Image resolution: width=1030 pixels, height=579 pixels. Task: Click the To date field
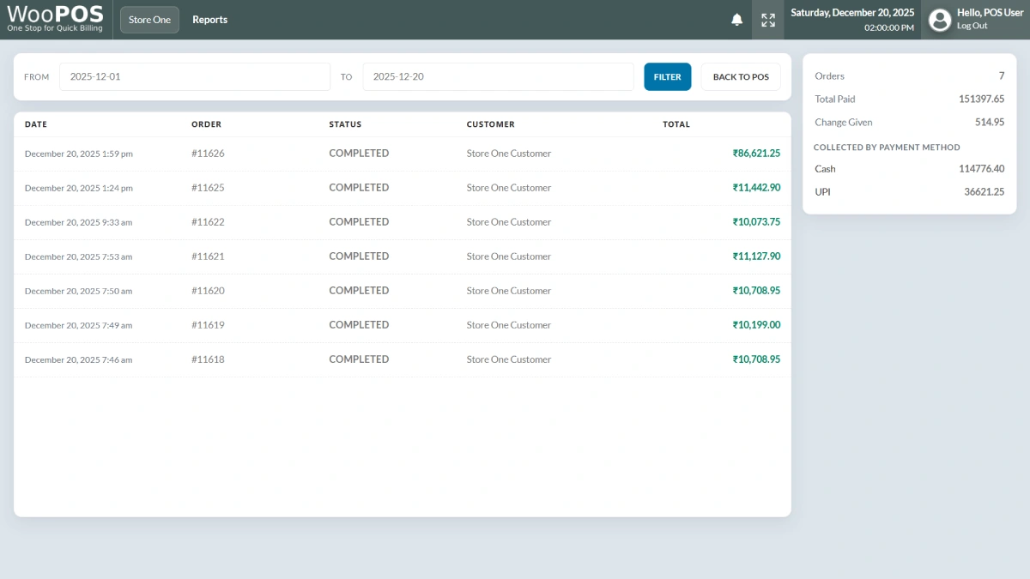(x=498, y=77)
